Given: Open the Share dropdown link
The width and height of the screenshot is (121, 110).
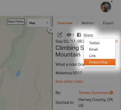Looking at the screenshot, I should 88,35.
